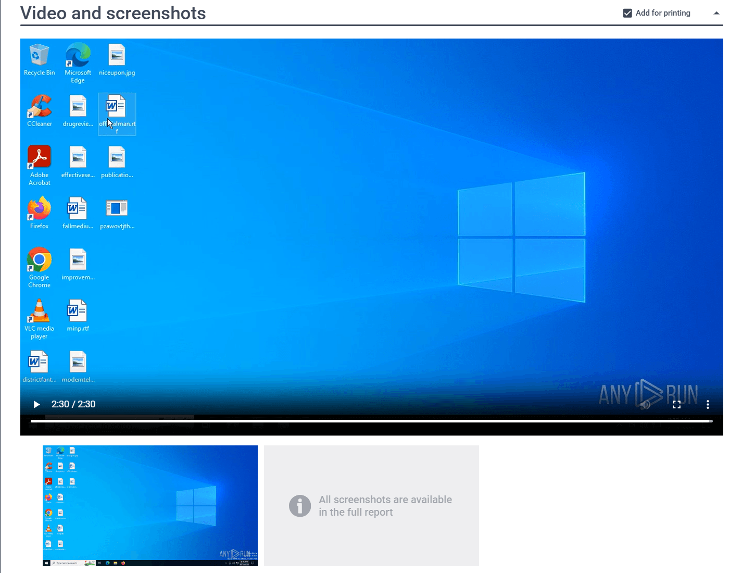Click the video progress bar
Viewport: 742px width, 573px height.
pos(371,421)
